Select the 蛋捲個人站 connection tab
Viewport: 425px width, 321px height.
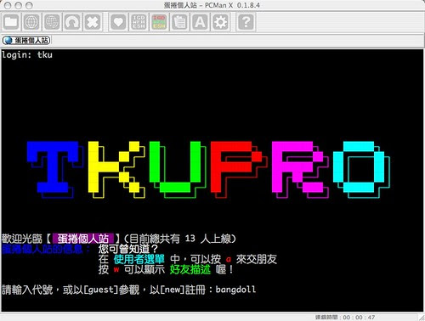(26, 40)
